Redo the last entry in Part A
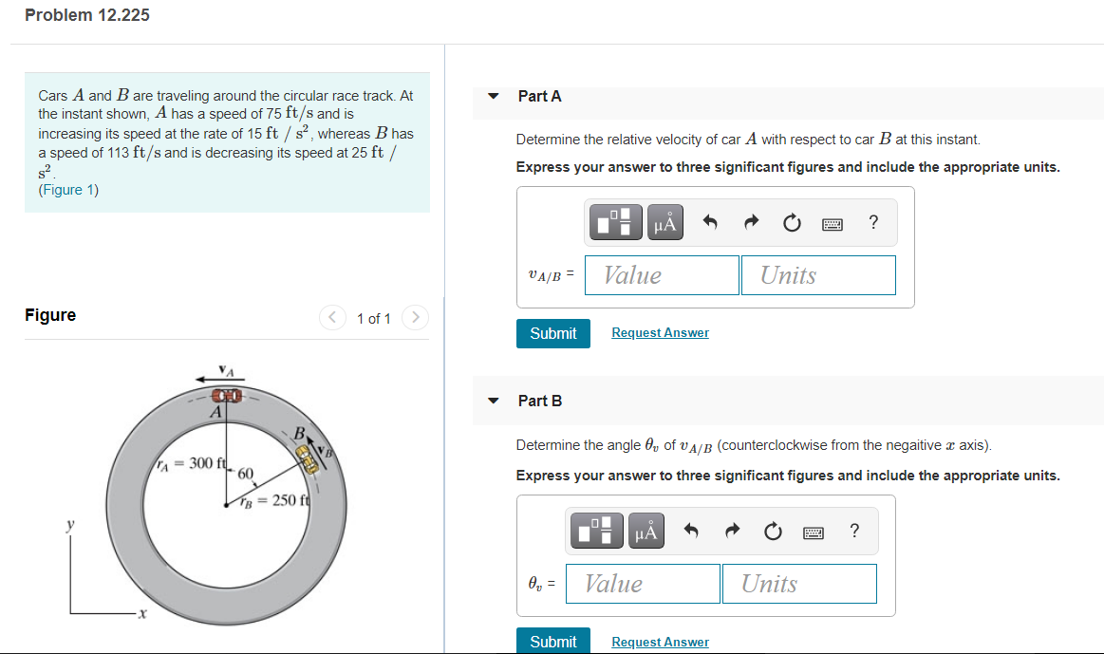 [750, 222]
